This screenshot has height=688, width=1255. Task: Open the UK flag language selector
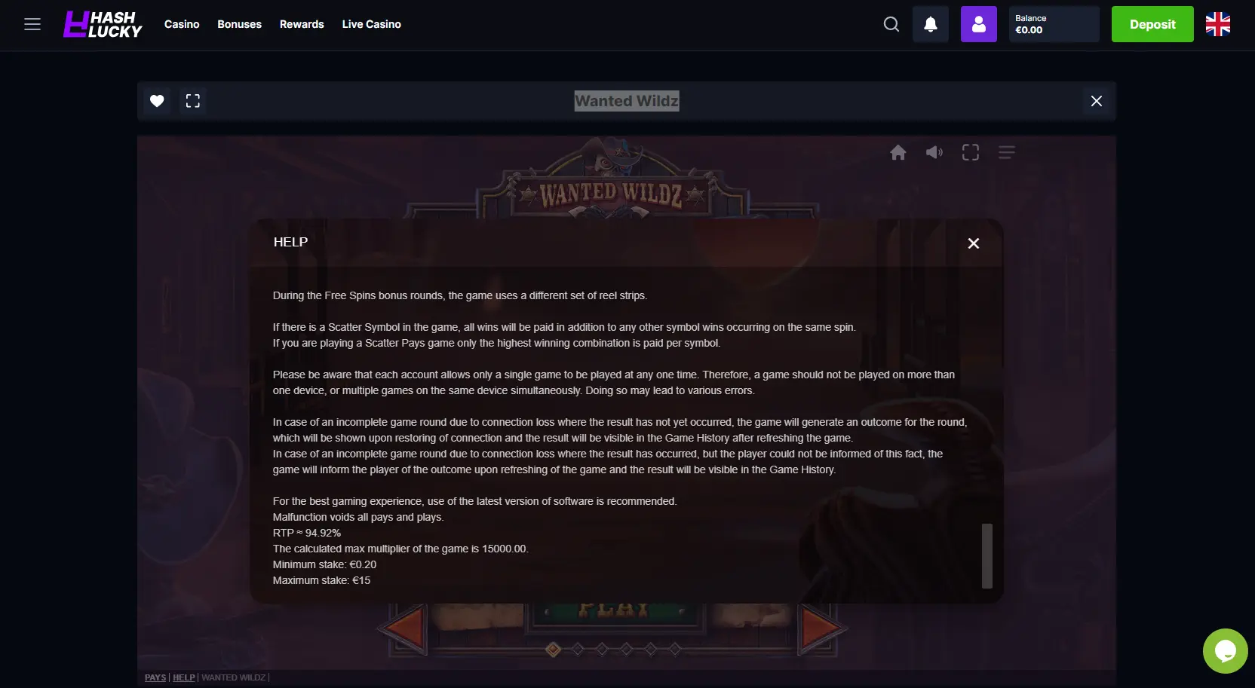point(1218,24)
